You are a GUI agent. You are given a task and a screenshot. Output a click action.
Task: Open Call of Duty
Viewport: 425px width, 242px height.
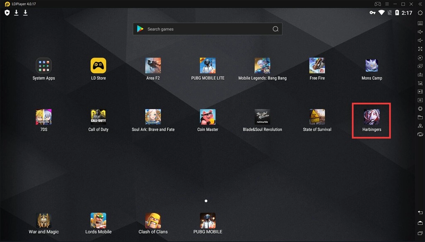point(98,117)
